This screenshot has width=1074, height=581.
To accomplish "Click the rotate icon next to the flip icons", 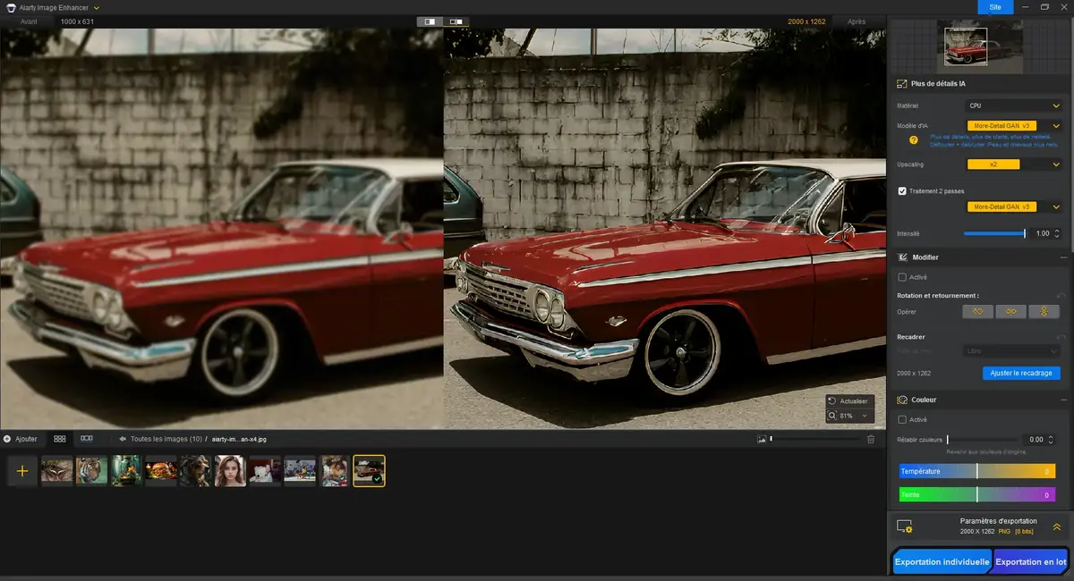I will point(977,311).
